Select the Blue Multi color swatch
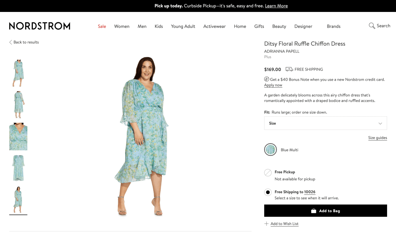Screen dimensions: 396x233 270,150
